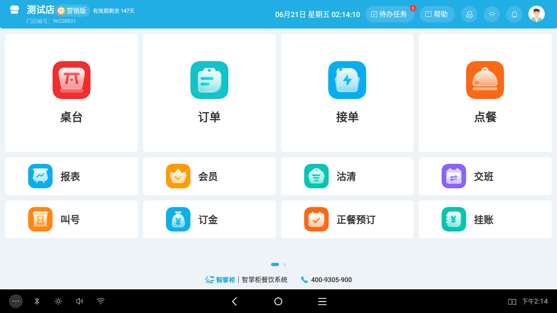
Task: Click the 桌台 label text
Action: [x=71, y=117]
